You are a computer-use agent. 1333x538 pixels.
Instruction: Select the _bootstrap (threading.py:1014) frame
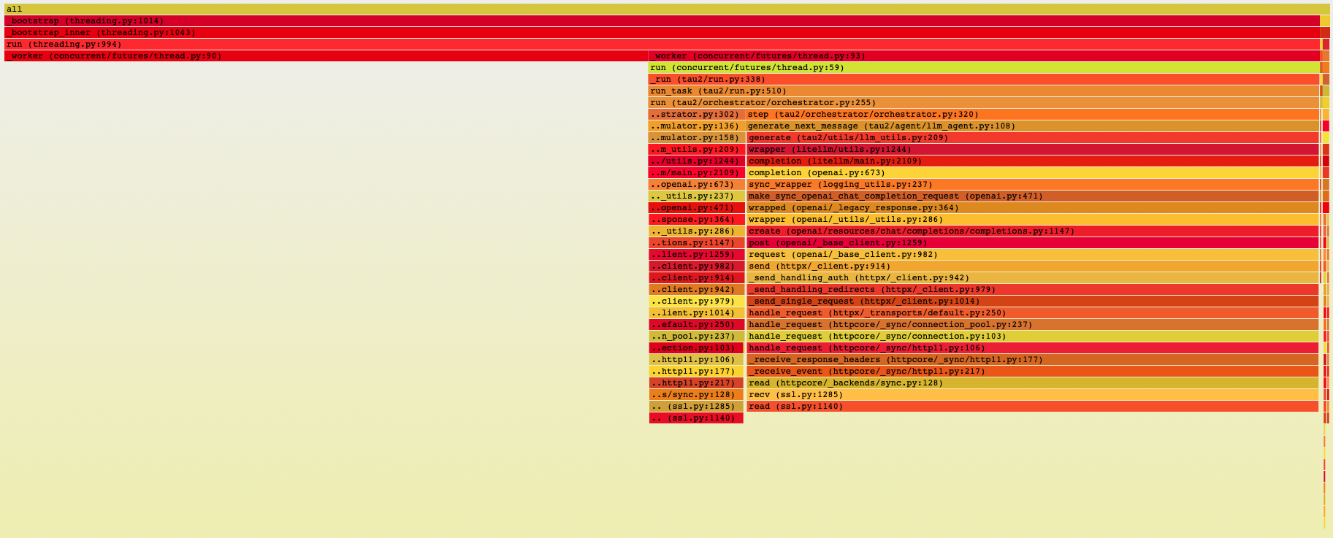pos(657,20)
